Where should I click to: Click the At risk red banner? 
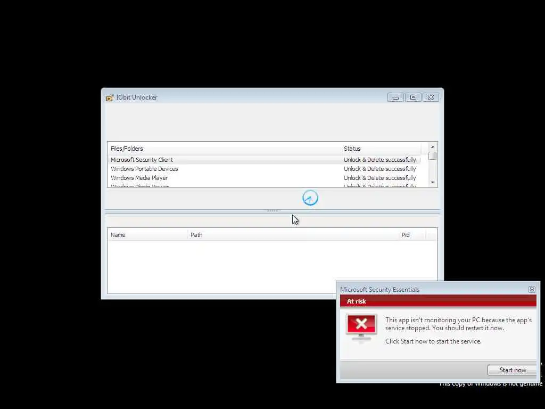(x=438, y=301)
